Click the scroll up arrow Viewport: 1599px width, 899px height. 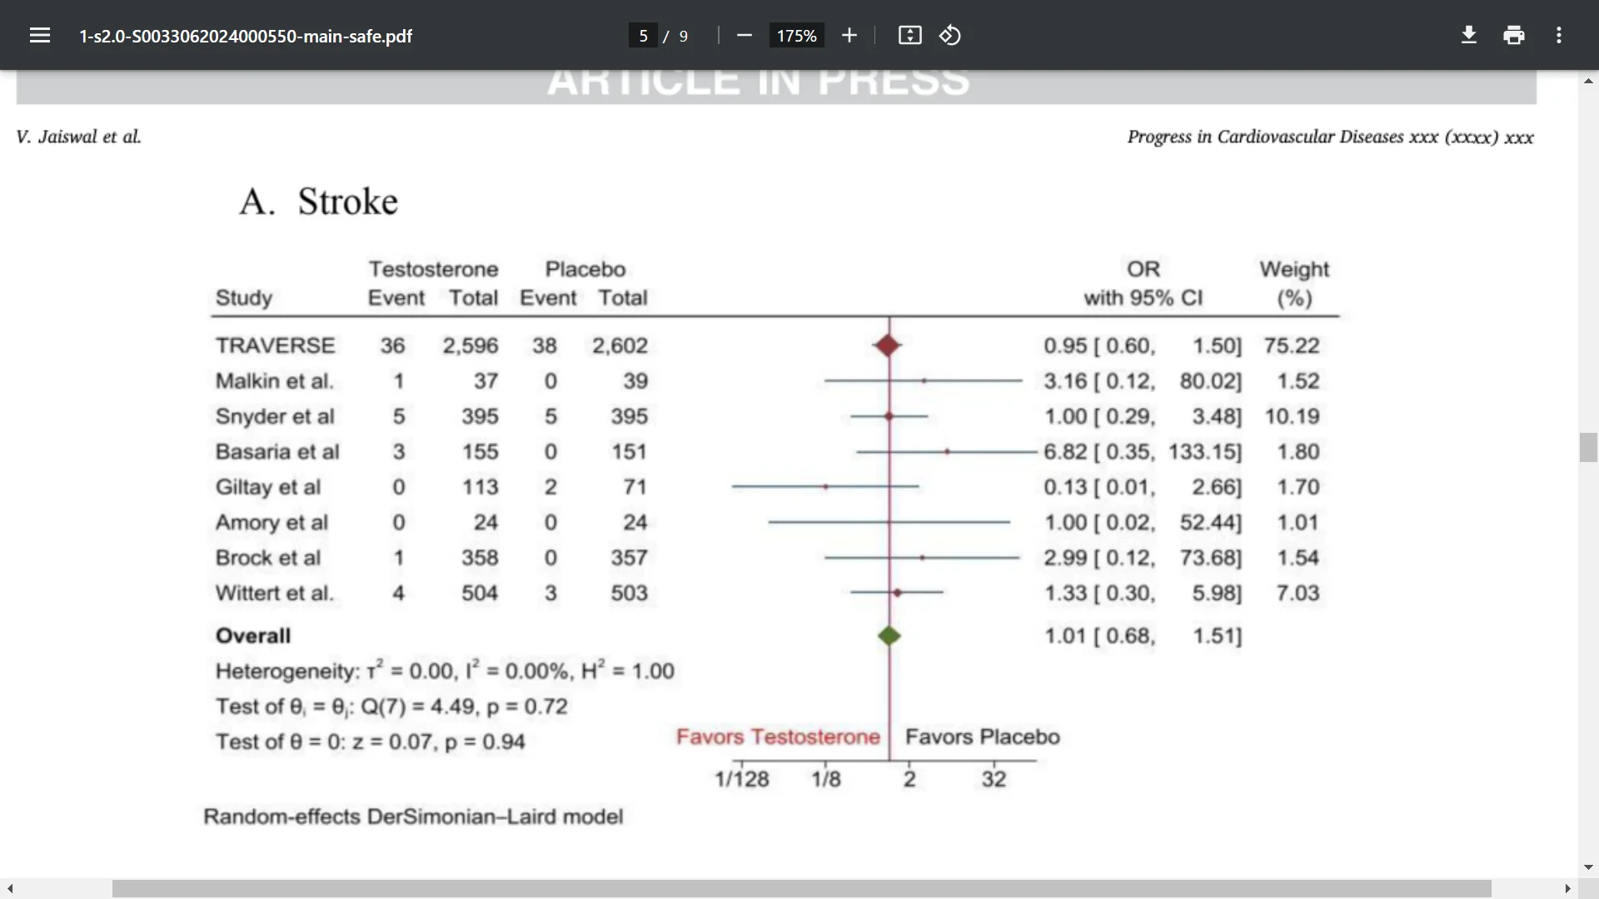coord(1588,81)
